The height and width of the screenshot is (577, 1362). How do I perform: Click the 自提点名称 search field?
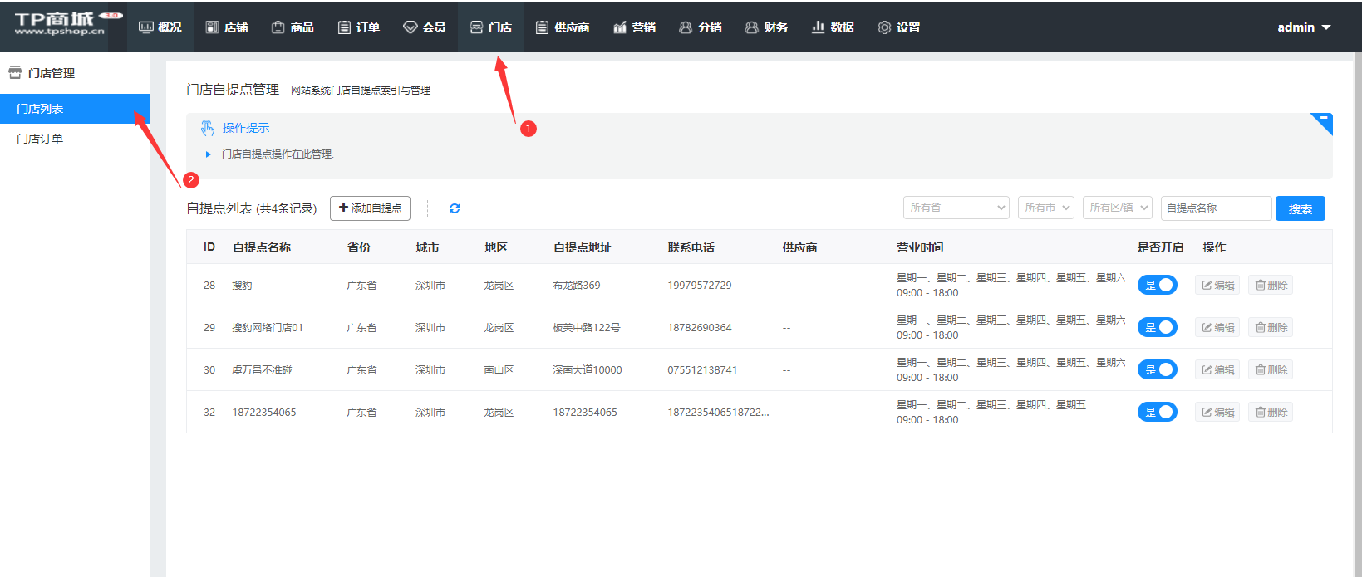click(x=1215, y=208)
